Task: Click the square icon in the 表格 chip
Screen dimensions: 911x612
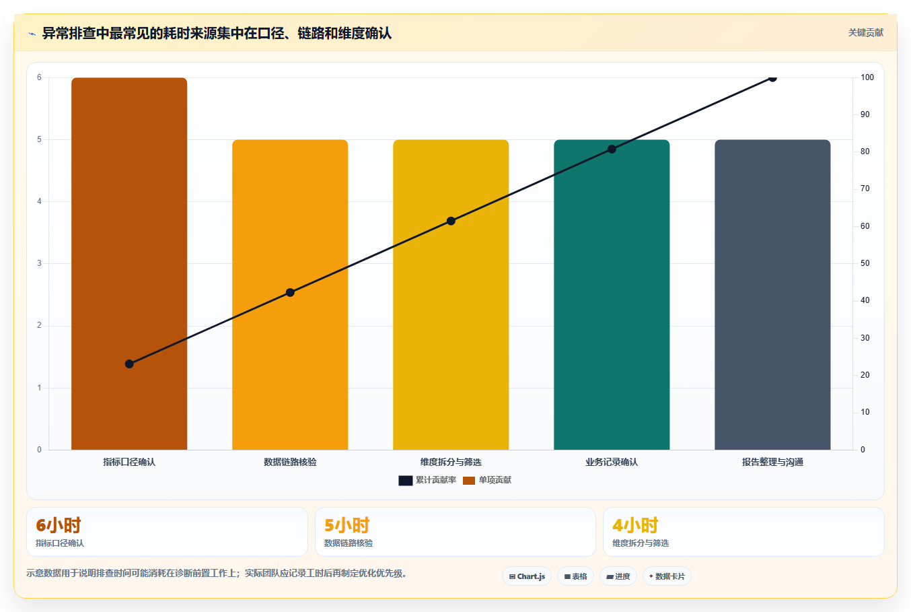Action: pos(567,577)
